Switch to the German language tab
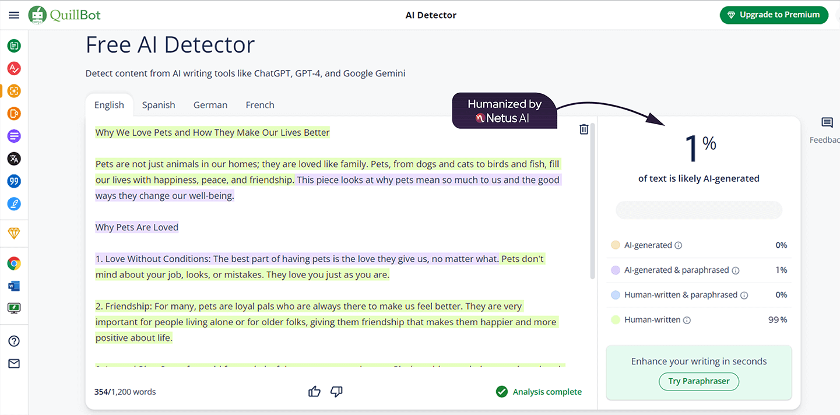840x415 pixels. click(x=210, y=105)
